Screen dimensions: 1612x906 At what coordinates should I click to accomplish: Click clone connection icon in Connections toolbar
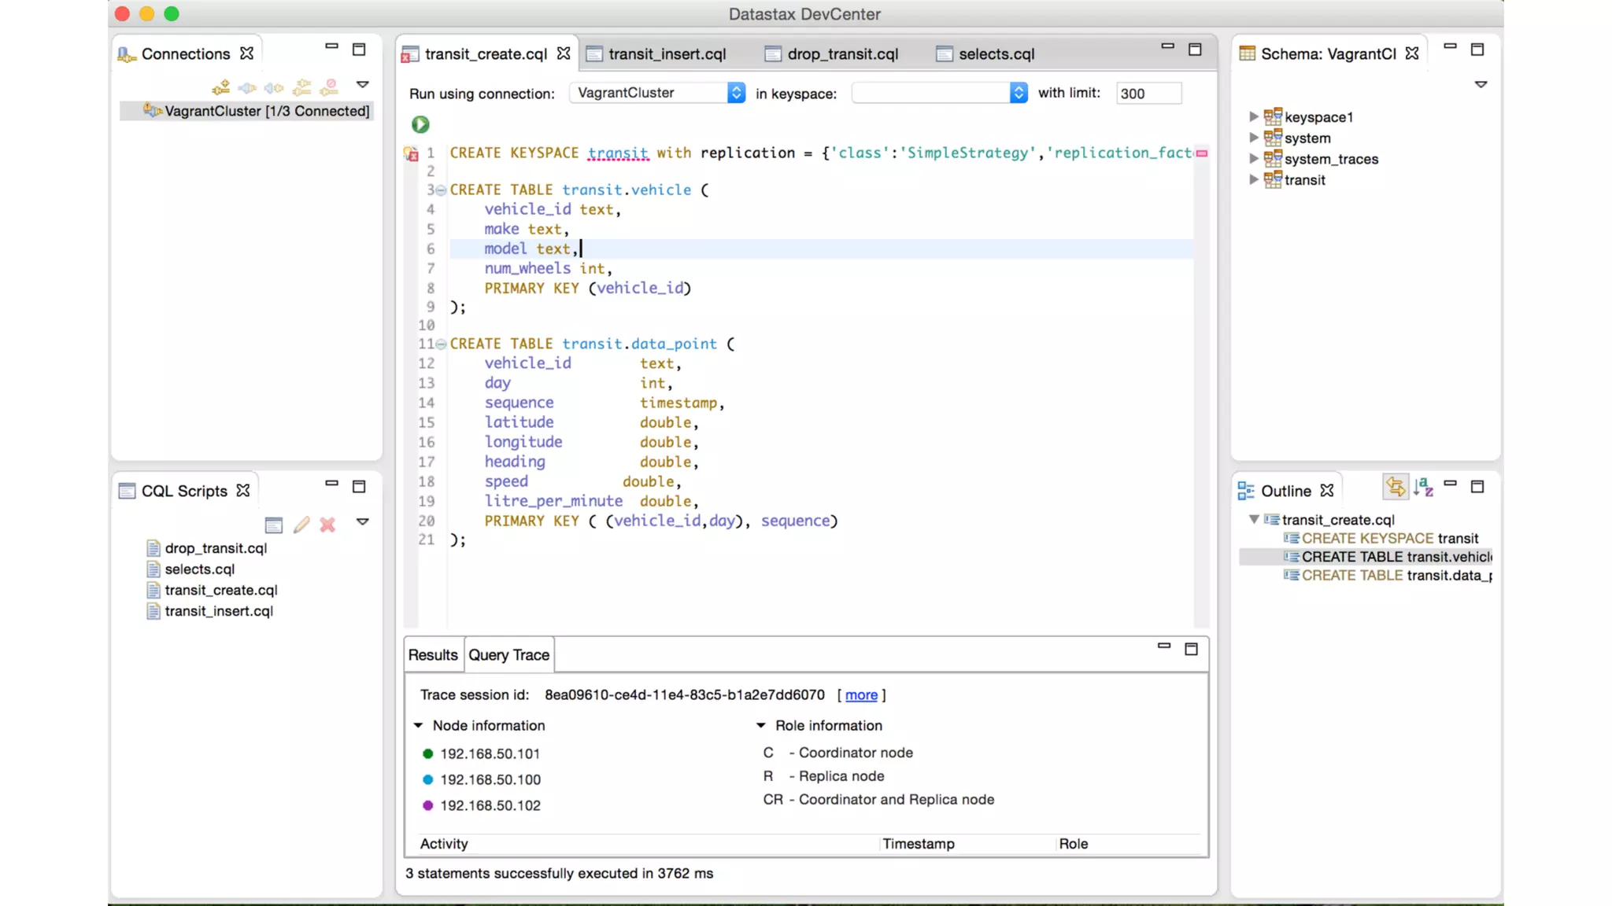[x=302, y=87]
